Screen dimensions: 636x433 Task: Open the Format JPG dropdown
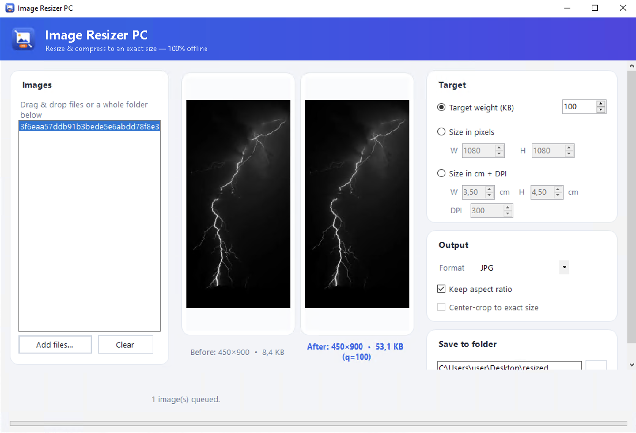point(564,267)
